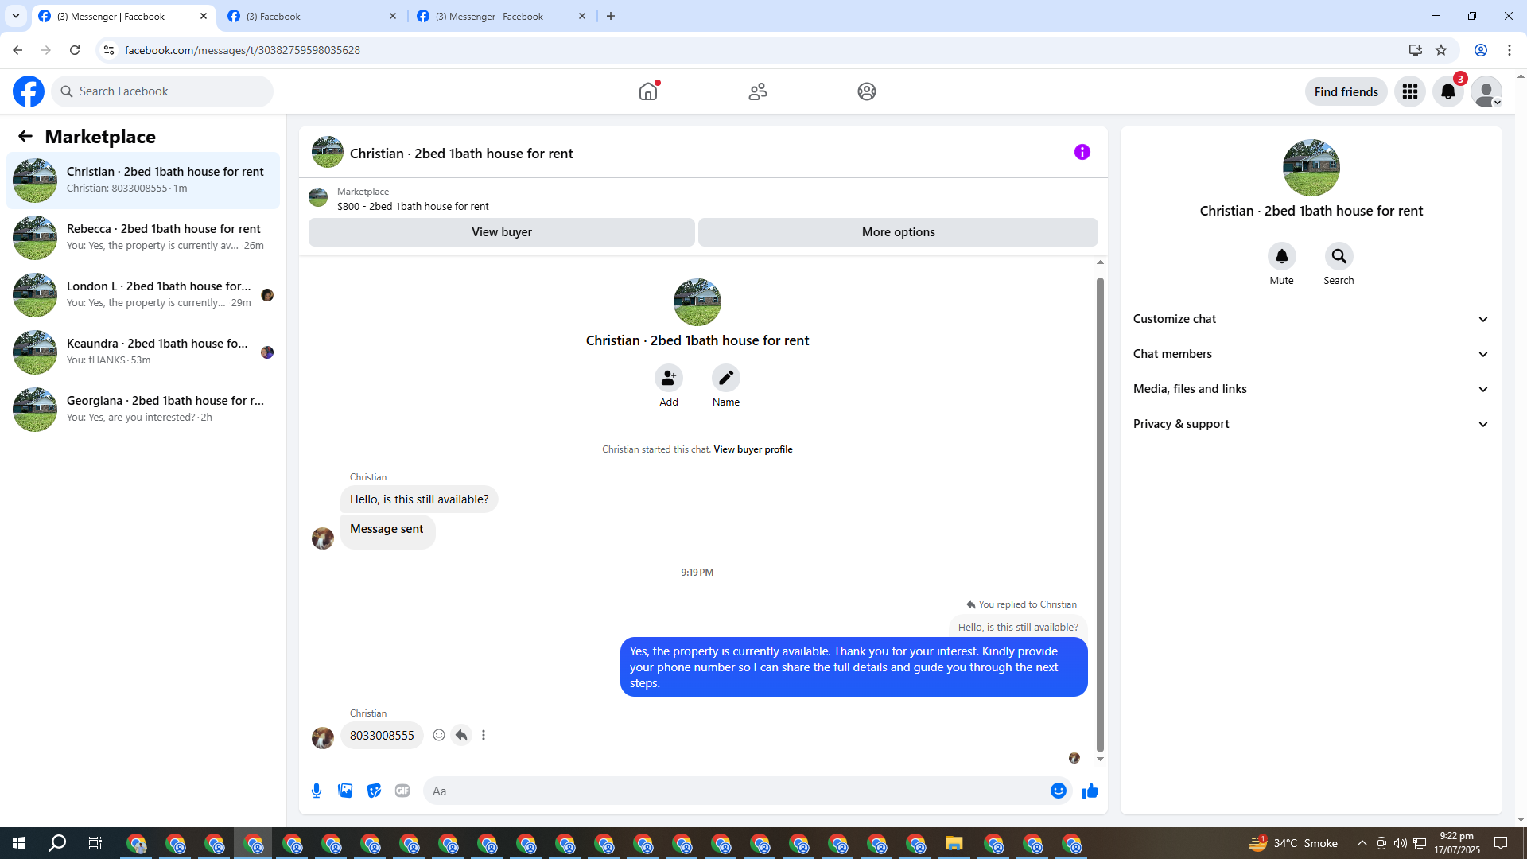
Task: Open Windows Start menu
Action: [19, 843]
